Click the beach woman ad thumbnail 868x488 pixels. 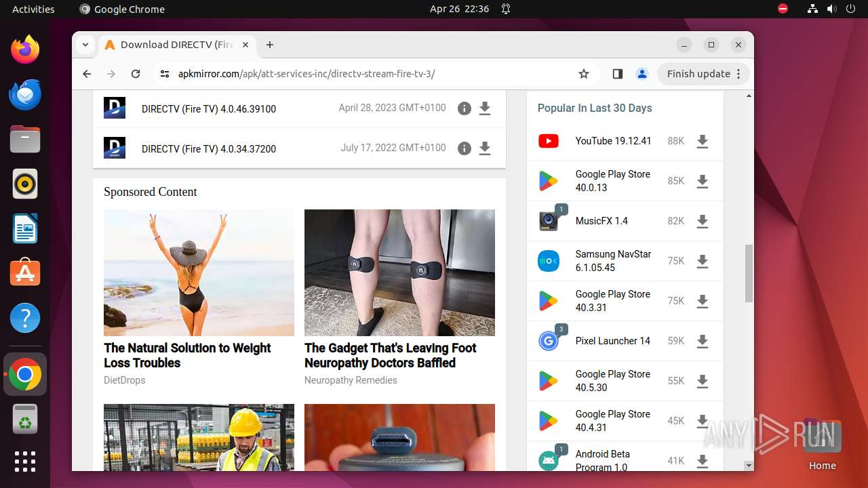[x=199, y=272]
